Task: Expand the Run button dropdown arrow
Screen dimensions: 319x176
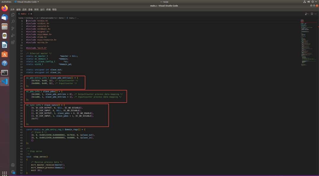Action: click(309, 14)
